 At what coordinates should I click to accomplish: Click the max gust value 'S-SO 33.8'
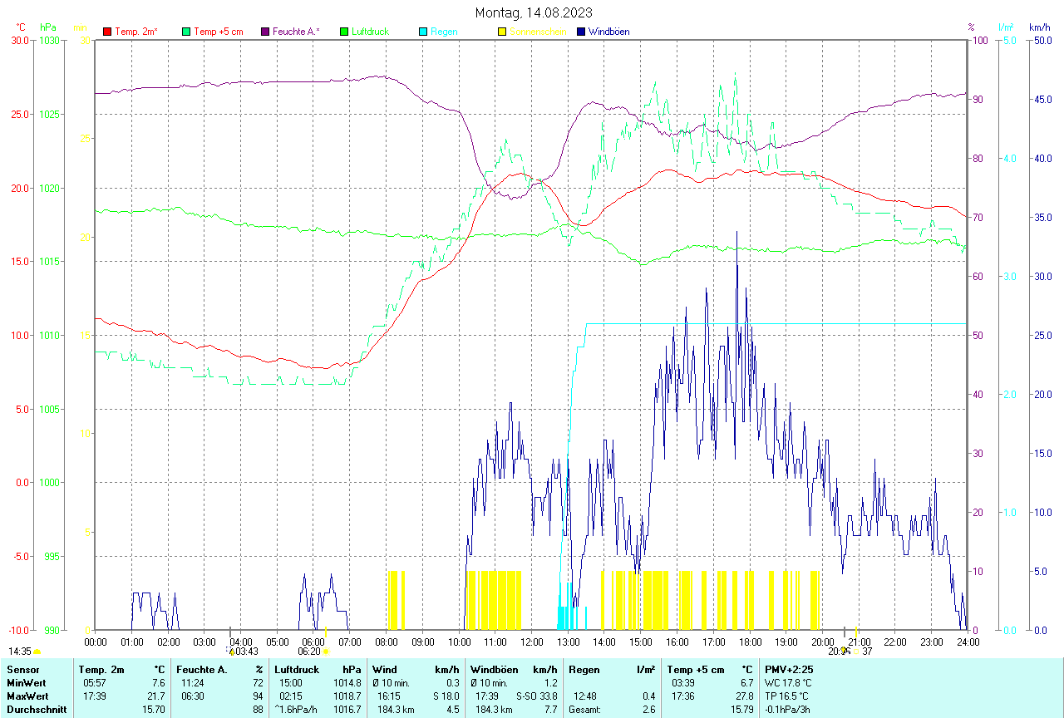tap(536, 696)
